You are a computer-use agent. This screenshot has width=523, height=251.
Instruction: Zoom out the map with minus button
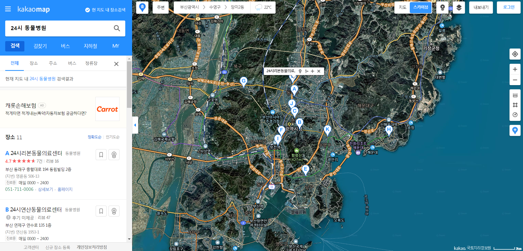515,80
